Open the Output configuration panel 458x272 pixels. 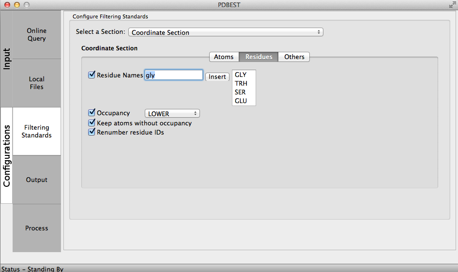click(37, 180)
